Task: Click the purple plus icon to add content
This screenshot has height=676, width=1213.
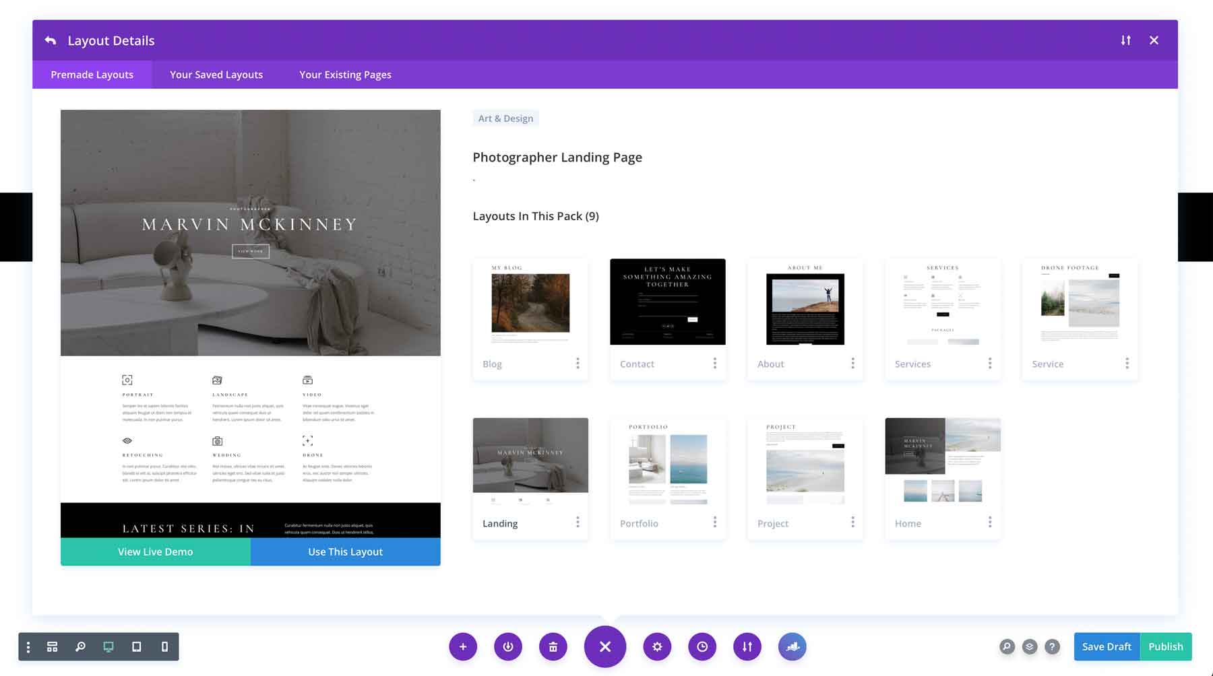Action: pyautogui.click(x=463, y=646)
